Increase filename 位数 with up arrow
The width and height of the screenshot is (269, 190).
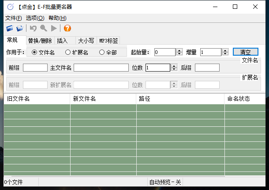coord(174,66)
